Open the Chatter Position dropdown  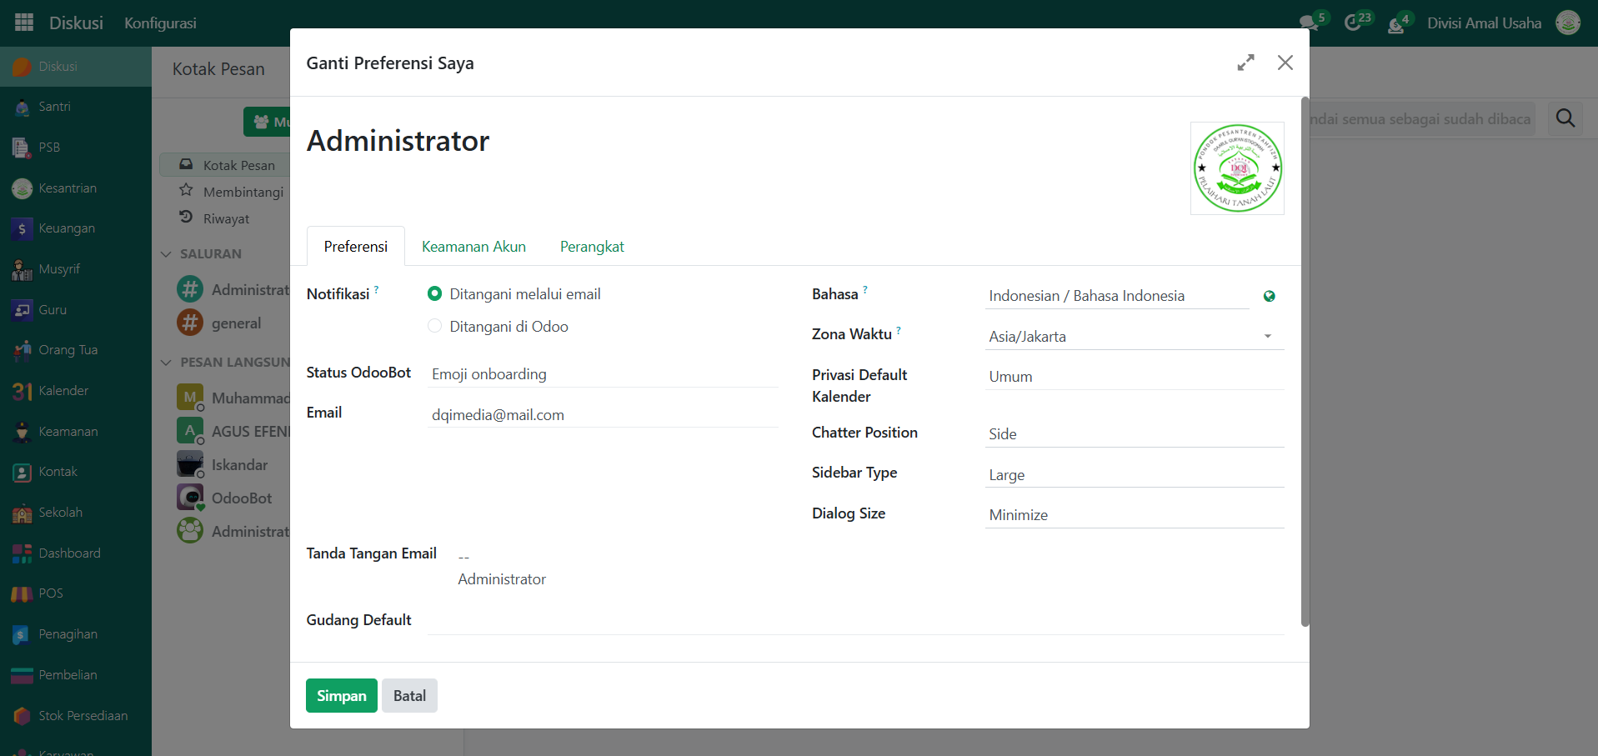point(1134,434)
